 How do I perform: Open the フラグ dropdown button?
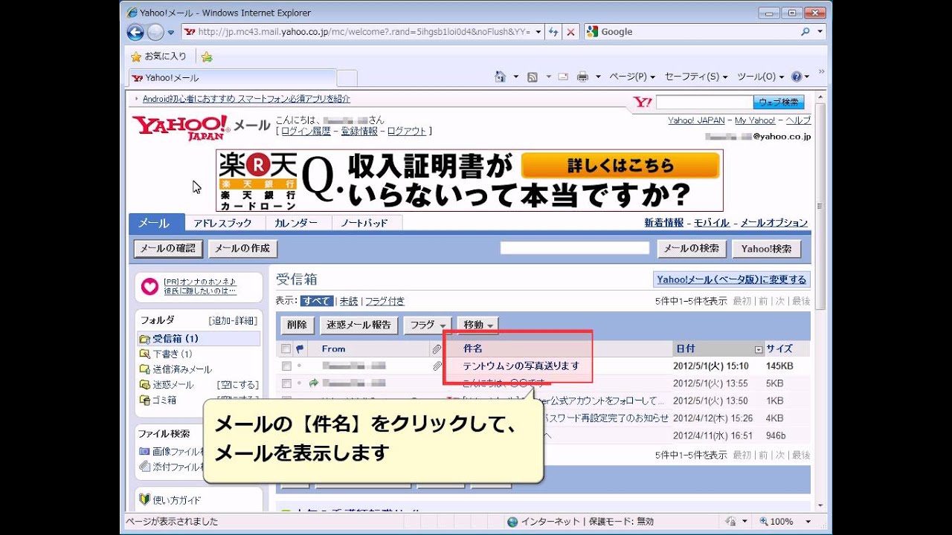427,325
